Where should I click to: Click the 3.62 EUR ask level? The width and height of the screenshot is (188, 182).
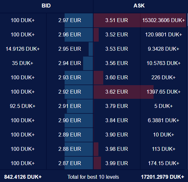[x=117, y=92]
